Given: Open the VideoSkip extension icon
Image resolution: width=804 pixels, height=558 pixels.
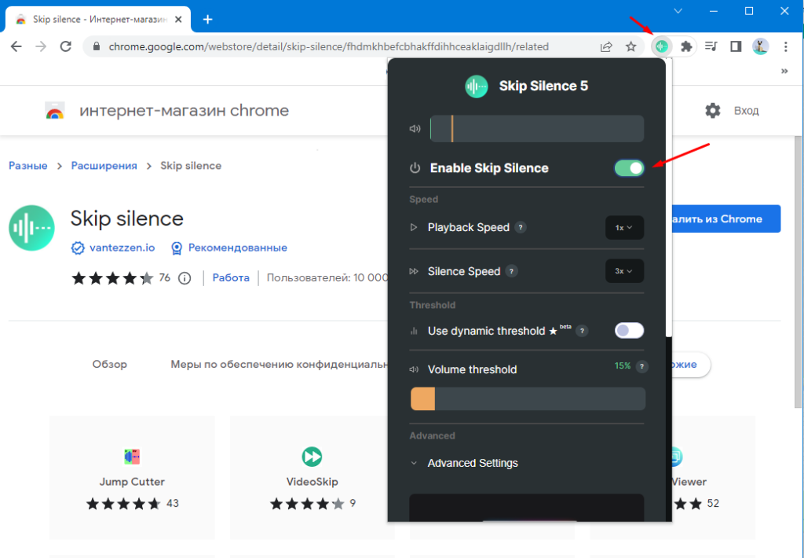Looking at the screenshot, I should 312,456.
